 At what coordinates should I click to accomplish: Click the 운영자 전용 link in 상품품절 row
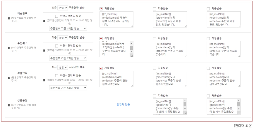123,104
